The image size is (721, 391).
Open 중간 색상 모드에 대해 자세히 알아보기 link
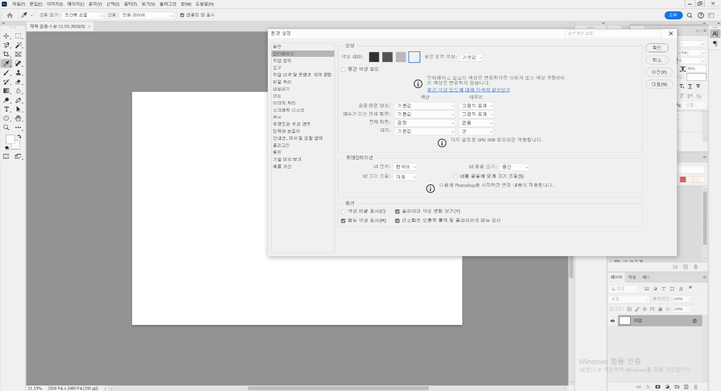click(468, 90)
